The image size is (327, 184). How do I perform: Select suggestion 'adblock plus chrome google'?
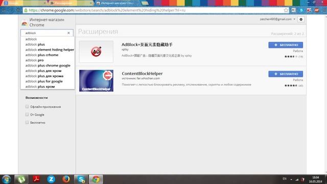pyautogui.click(x=48, y=65)
